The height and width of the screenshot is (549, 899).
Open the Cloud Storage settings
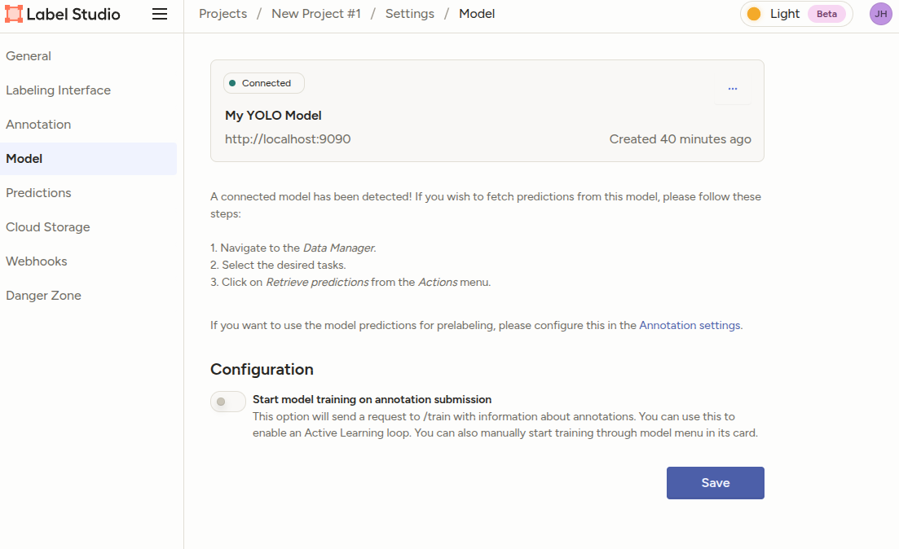click(x=48, y=227)
